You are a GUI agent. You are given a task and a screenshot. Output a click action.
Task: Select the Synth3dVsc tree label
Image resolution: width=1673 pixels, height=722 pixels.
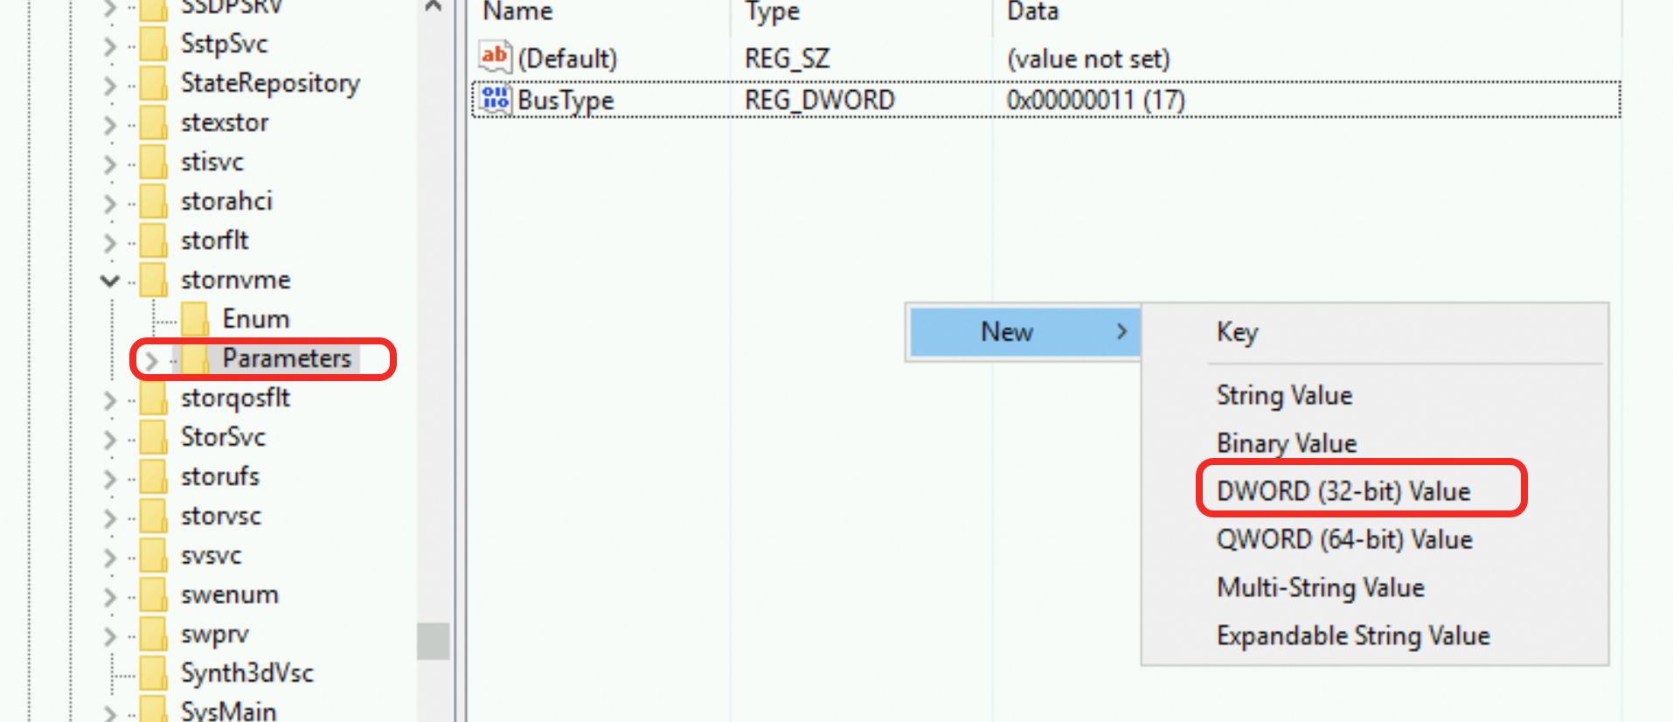[x=247, y=673]
